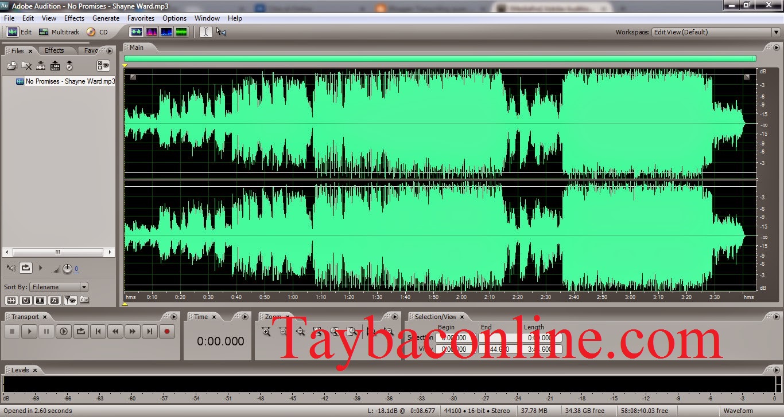Image resolution: width=784 pixels, height=417 pixels.
Task: Select the Scrub tool
Action: tap(221, 32)
